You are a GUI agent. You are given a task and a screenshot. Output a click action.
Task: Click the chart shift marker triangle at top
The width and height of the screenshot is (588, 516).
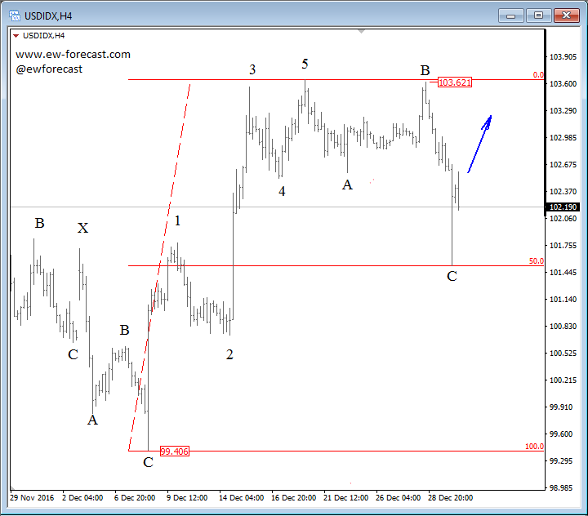(x=361, y=32)
